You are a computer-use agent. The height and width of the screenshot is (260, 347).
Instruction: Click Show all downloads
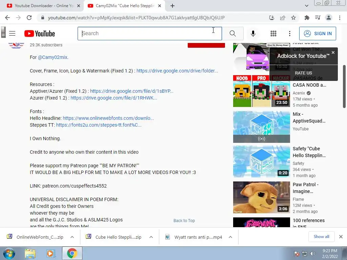[321, 237]
